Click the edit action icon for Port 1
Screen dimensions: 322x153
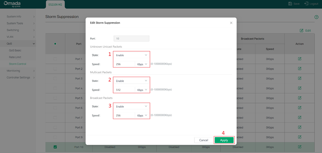[x=299, y=59]
